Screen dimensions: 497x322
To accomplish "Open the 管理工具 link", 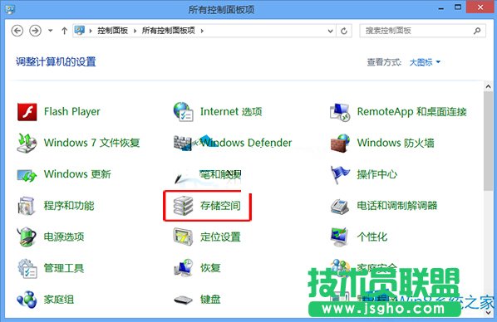I will coord(64,268).
